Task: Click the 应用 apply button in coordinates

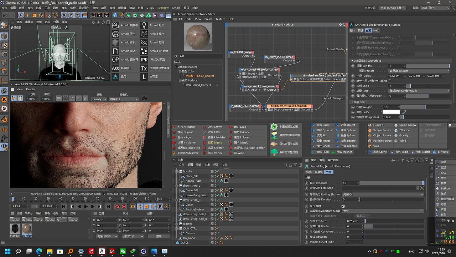Action: pos(159,236)
